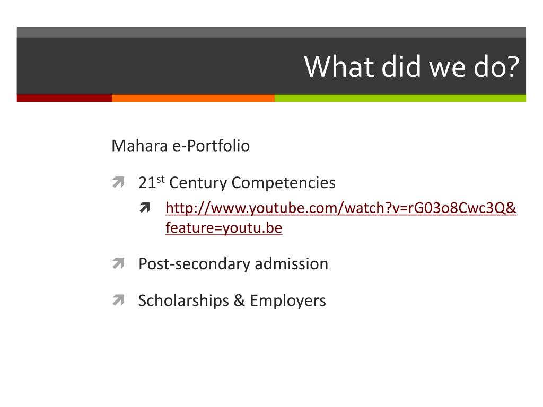Click the feature=youtu.be link line
This screenshot has width=543, height=407.
pyautogui.click(x=224, y=228)
